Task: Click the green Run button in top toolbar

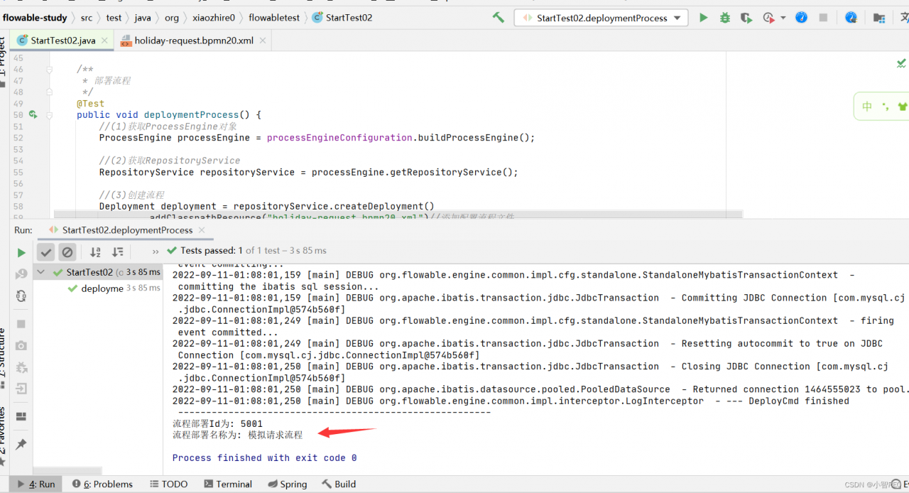Action: (x=703, y=18)
